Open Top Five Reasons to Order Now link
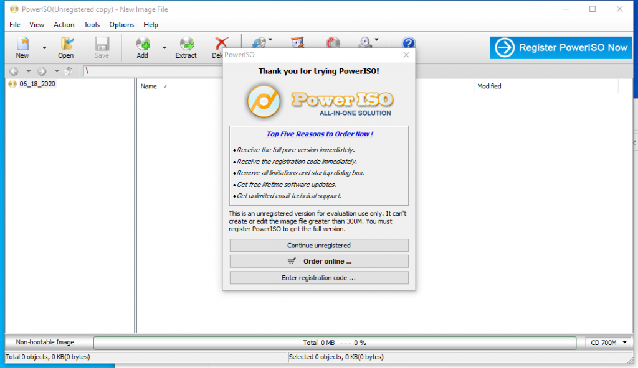 coord(320,134)
